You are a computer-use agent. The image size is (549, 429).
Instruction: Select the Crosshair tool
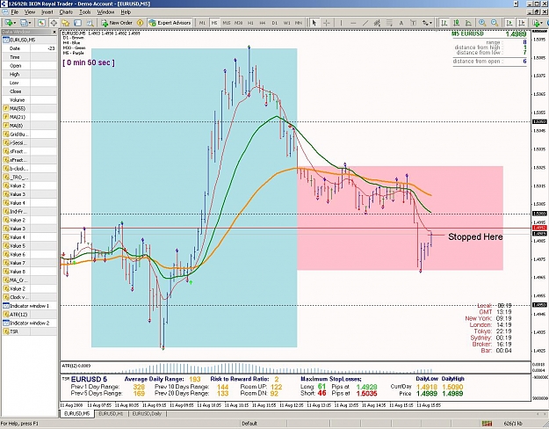[x=326, y=23]
